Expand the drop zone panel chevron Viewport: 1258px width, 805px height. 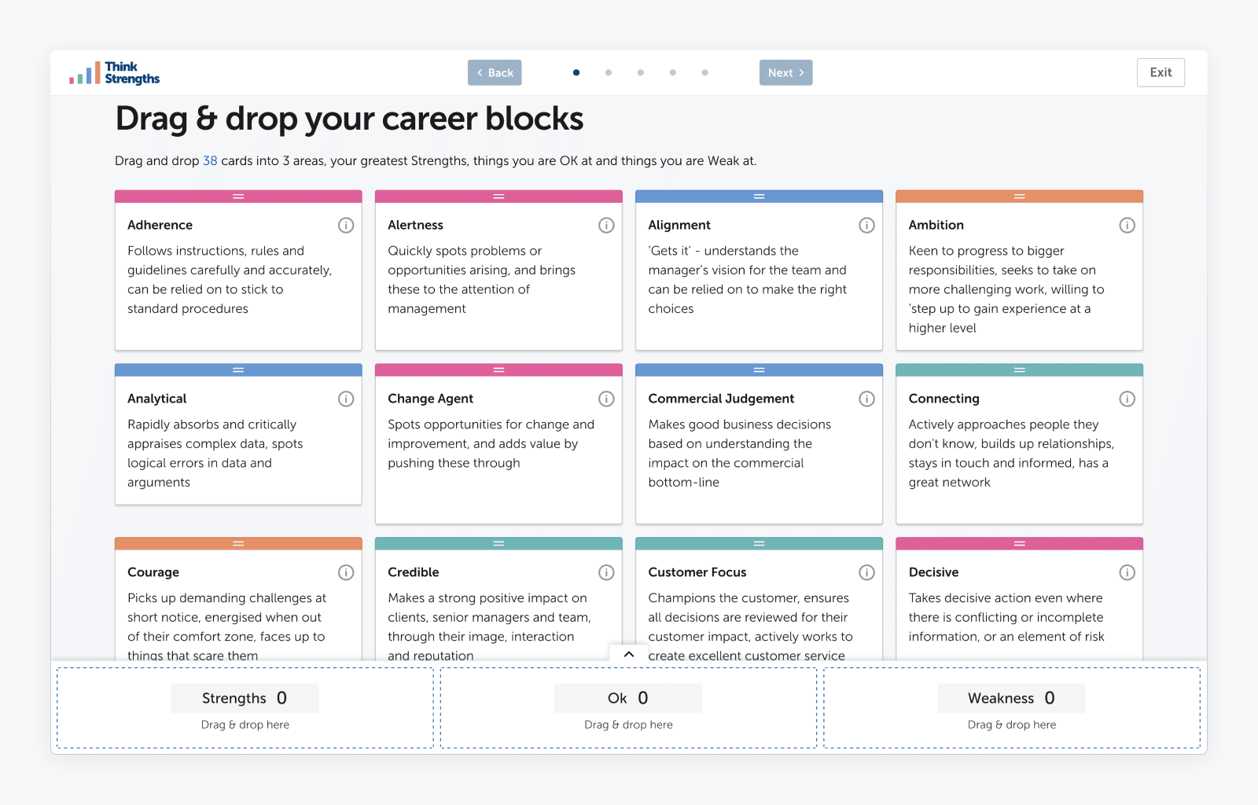629,654
